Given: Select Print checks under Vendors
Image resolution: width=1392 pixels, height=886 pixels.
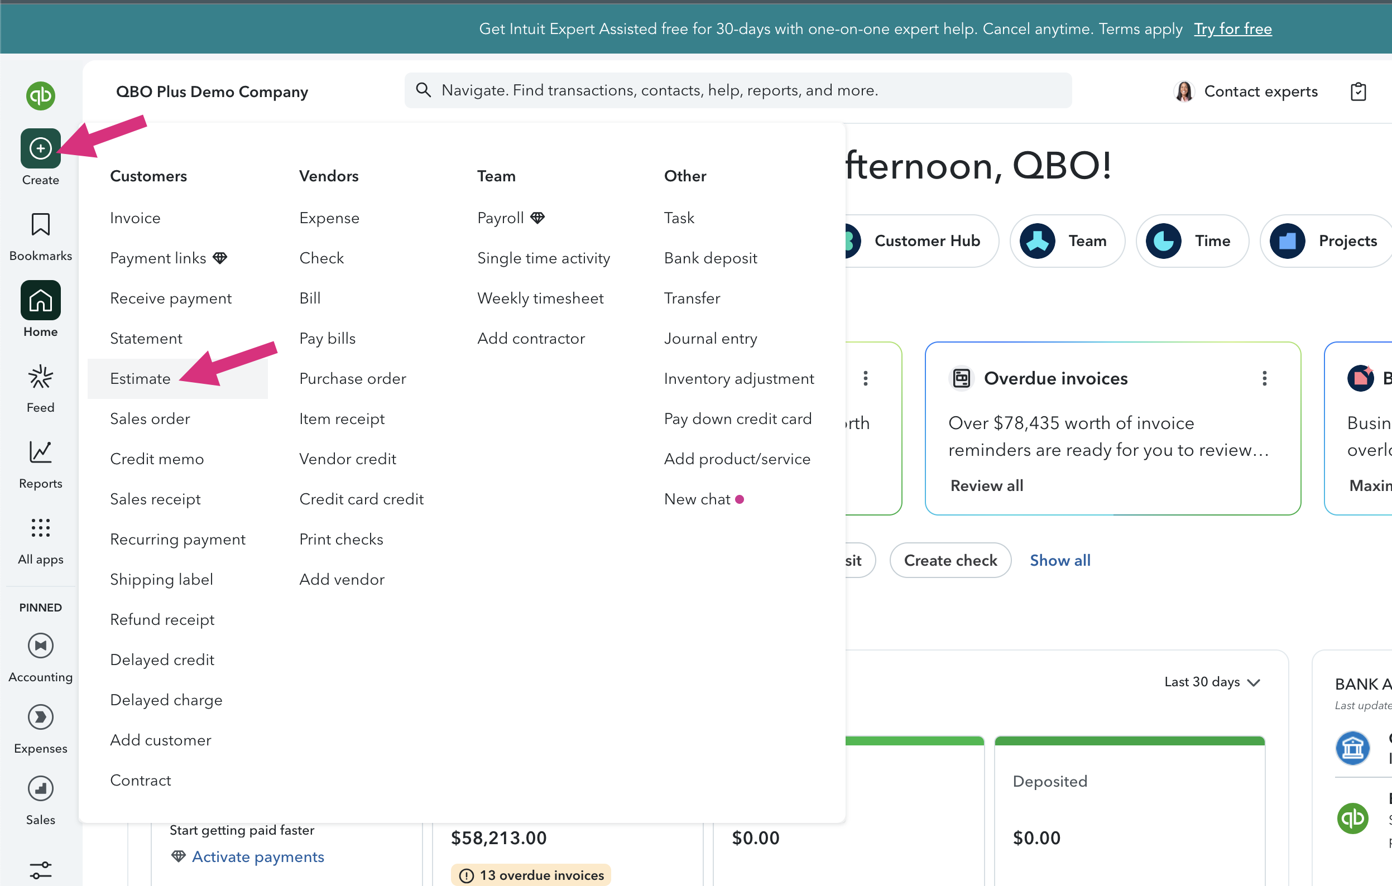Looking at the screenshot, I should 341,539.
